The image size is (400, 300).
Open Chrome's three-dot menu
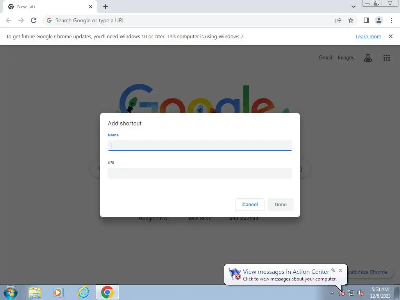pyautogui.click(x=391, y=20)
